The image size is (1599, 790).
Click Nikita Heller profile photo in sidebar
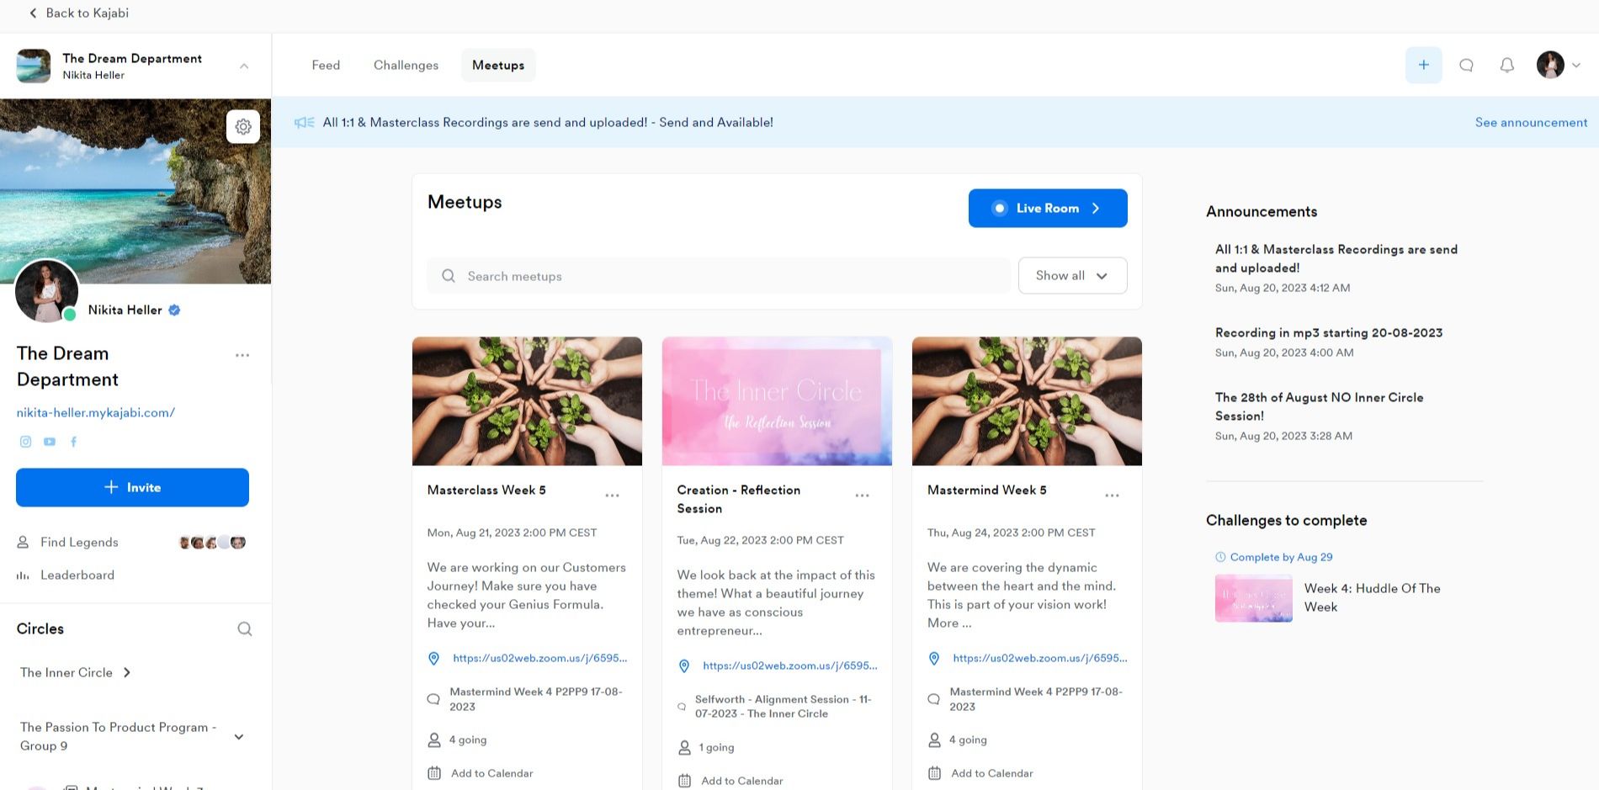pyautogui.click(x=47, y=291)
